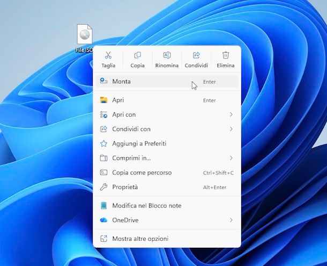Viewport: 327px width, 266px height.
Task: Click the OneDrive text
Action: coord(125,220)
